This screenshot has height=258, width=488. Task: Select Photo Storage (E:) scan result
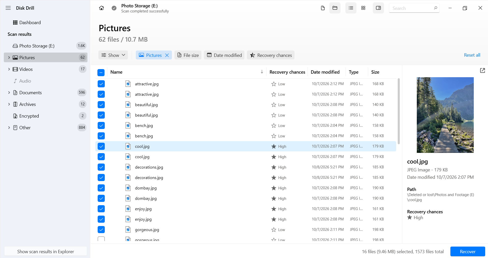click(x=46, y=46)
